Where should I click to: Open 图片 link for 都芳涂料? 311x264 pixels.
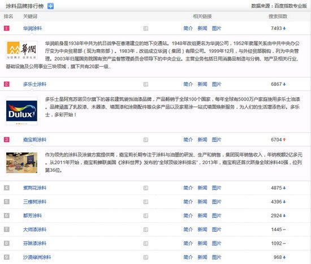[x=217, y=215]
